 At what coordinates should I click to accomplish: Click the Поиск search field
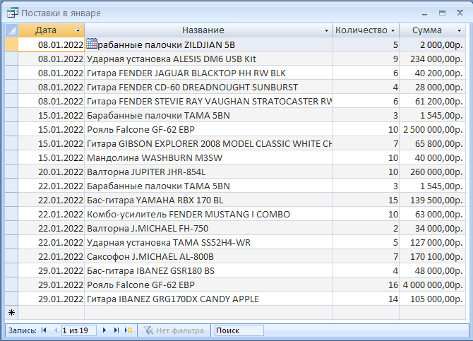pos(239,330)
